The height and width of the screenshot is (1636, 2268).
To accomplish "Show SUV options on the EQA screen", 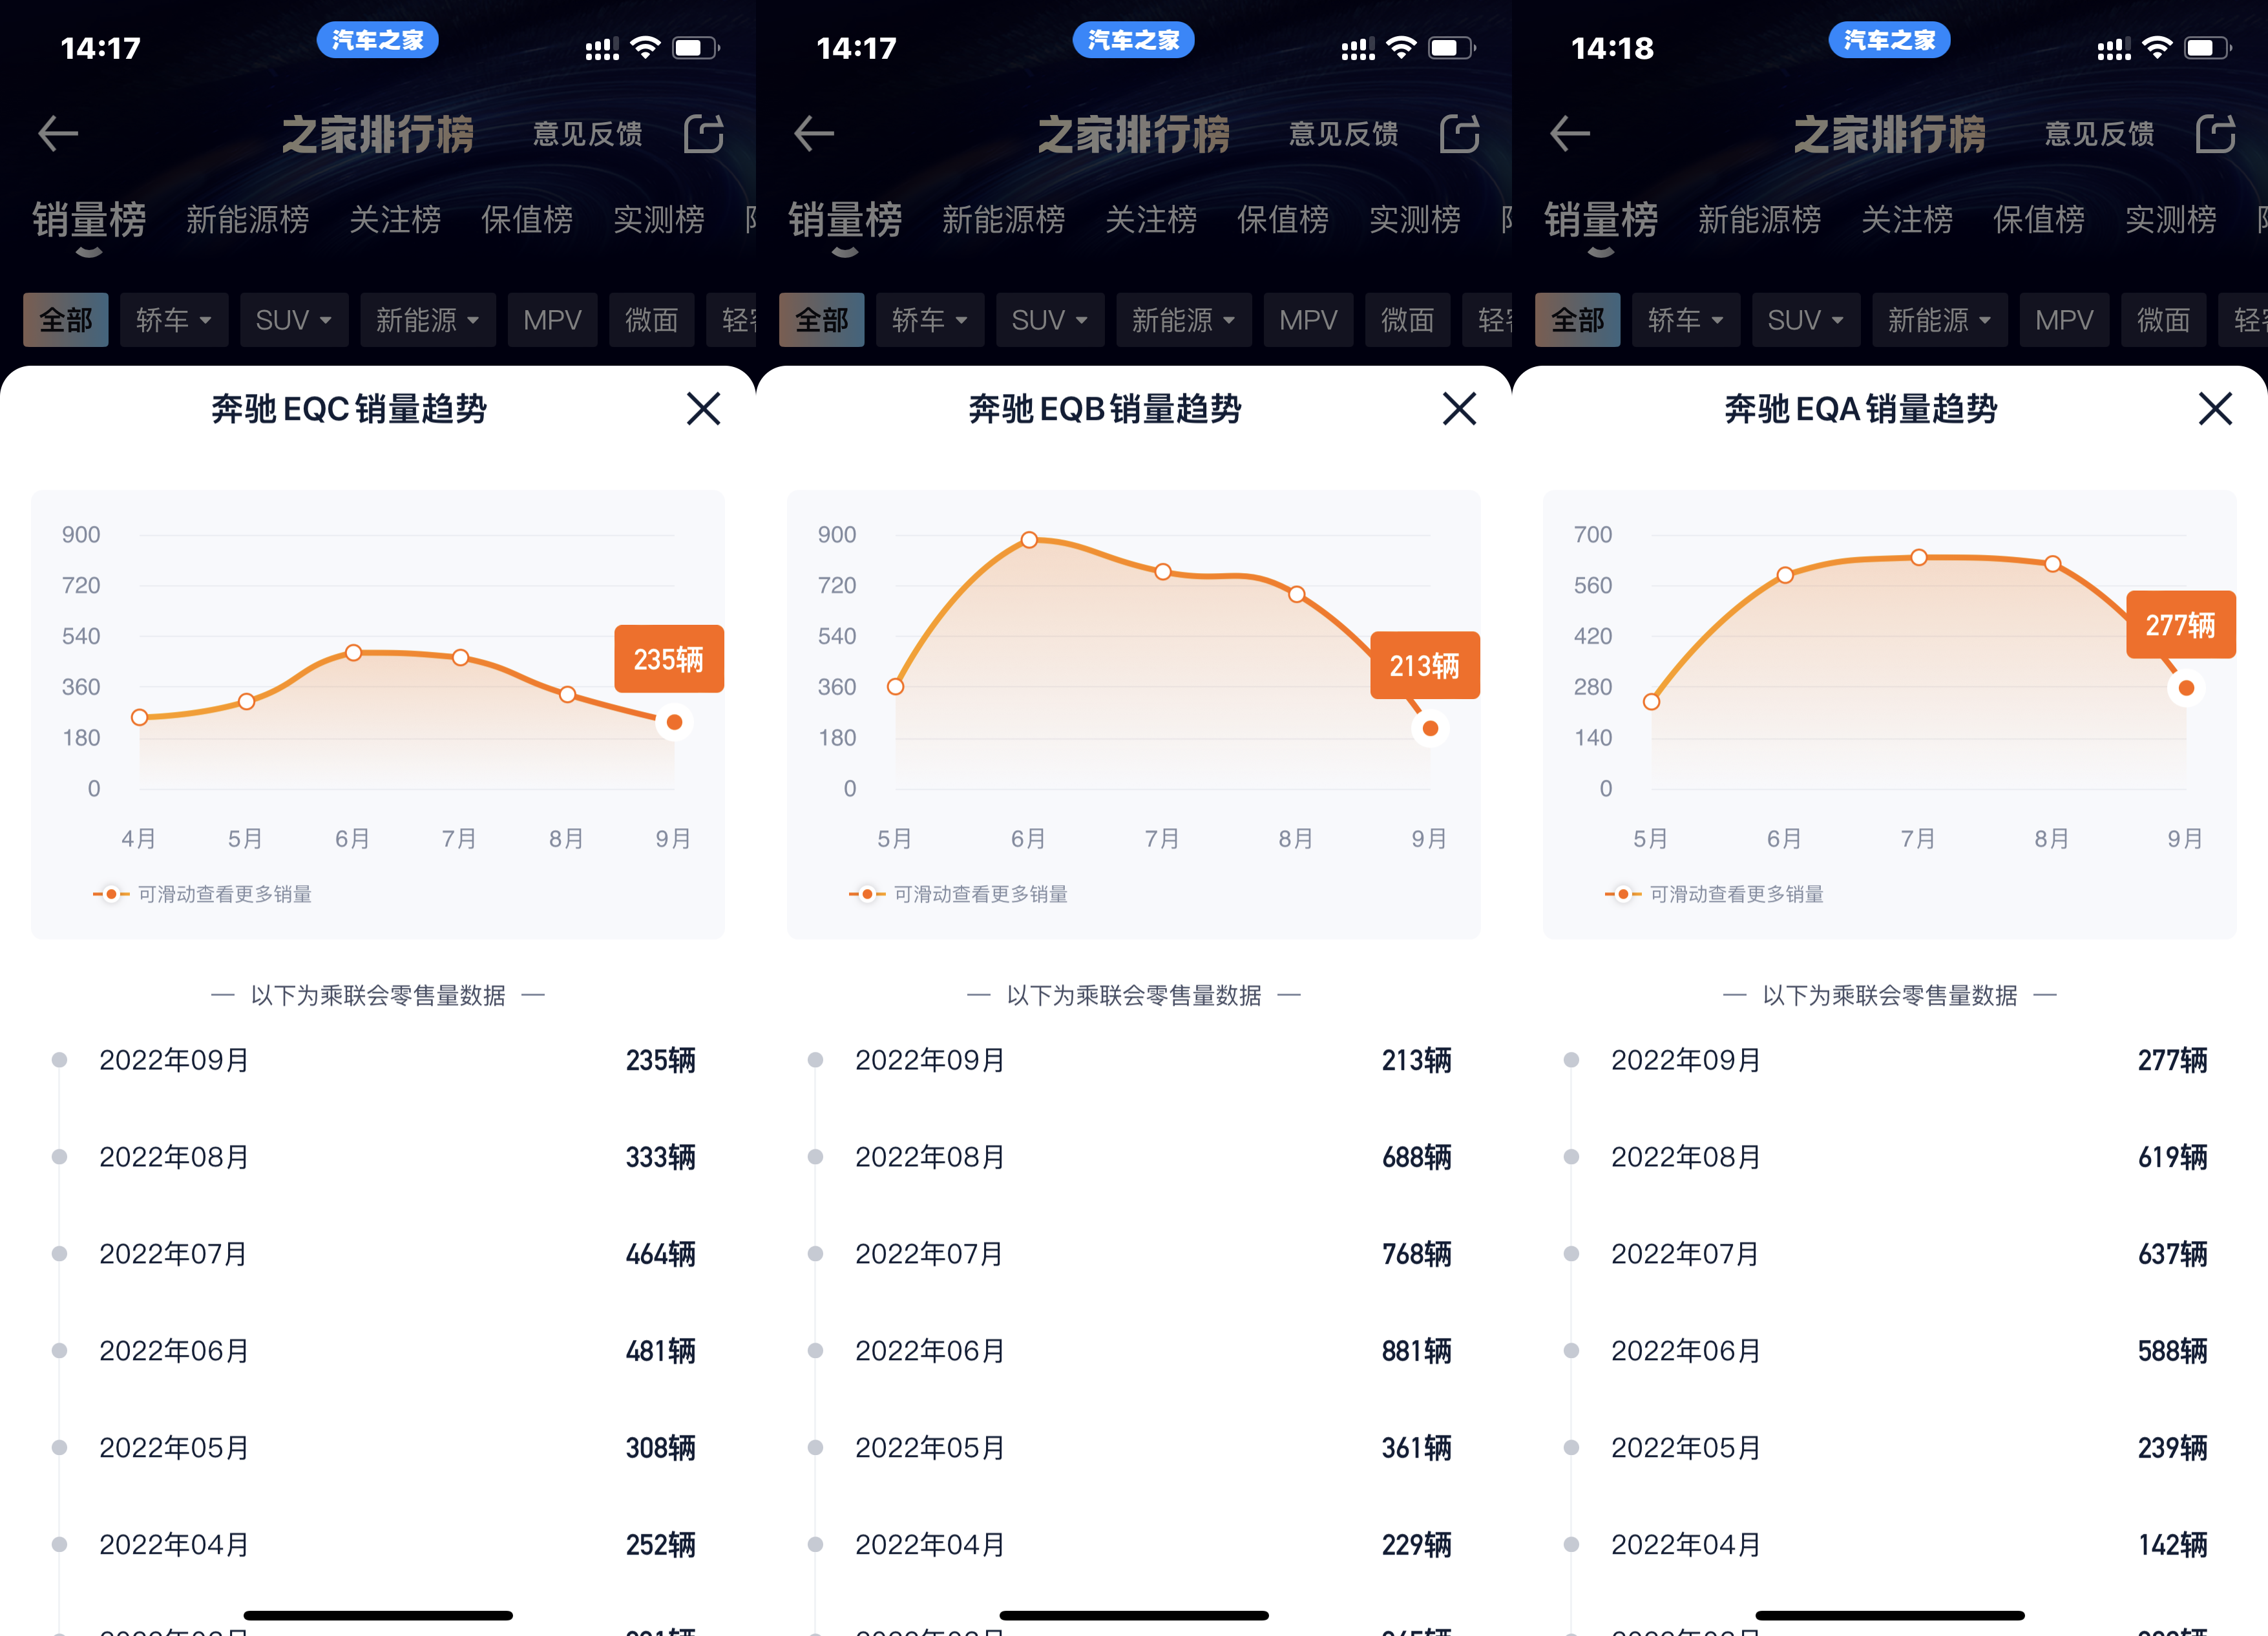I will (1806, 320).
